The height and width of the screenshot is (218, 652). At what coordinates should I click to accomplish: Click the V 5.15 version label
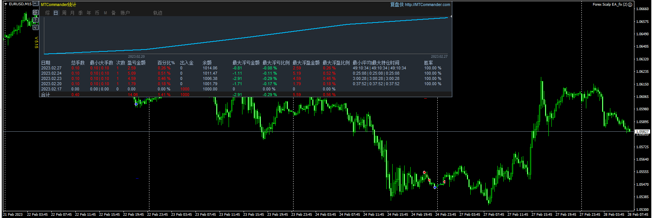coord(36,42)
